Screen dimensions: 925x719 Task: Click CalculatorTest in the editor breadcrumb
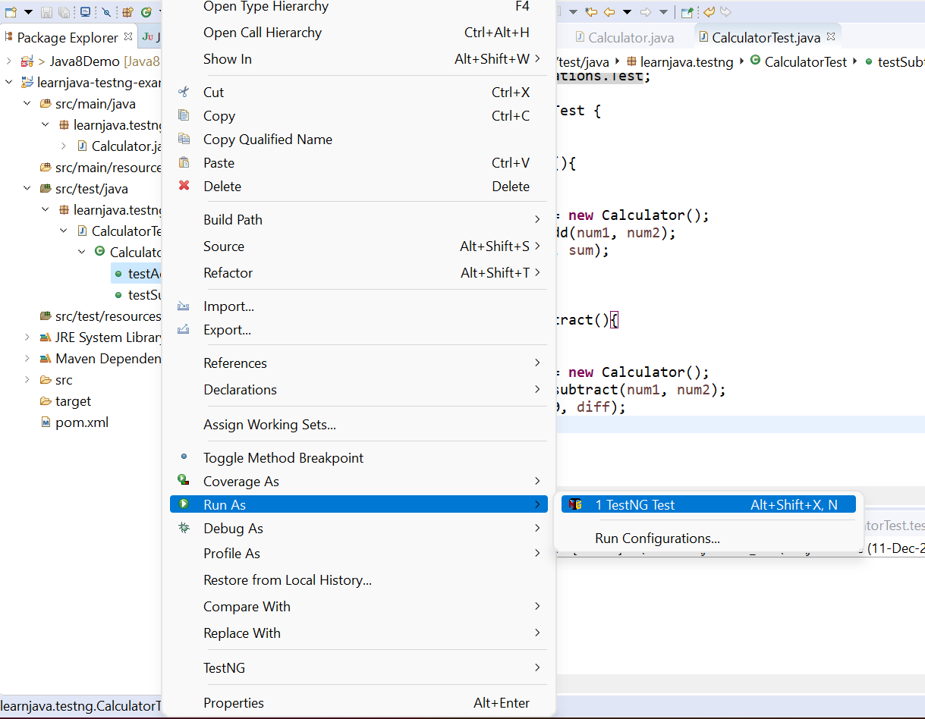804,62
